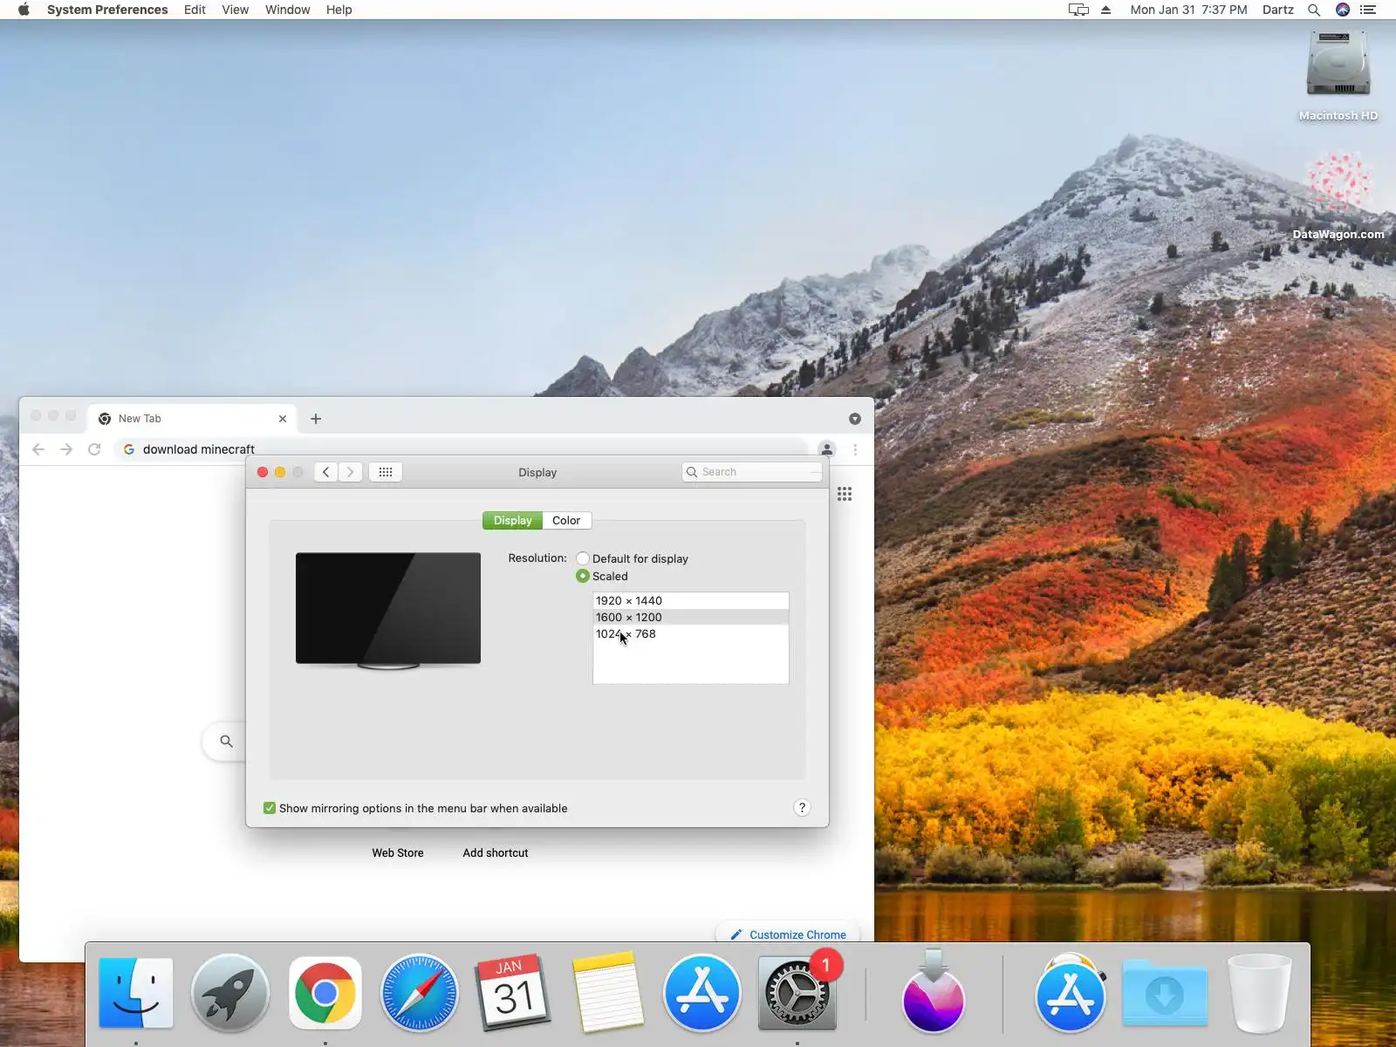This screenshot has height=1047, width=1396.
Task: Click Add shortcut in Chrome
Action: pyautogui.click(x=496, y=852)
